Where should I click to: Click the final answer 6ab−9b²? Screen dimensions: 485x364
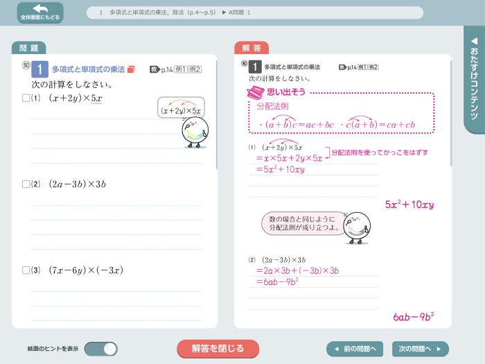click(413, 317)
